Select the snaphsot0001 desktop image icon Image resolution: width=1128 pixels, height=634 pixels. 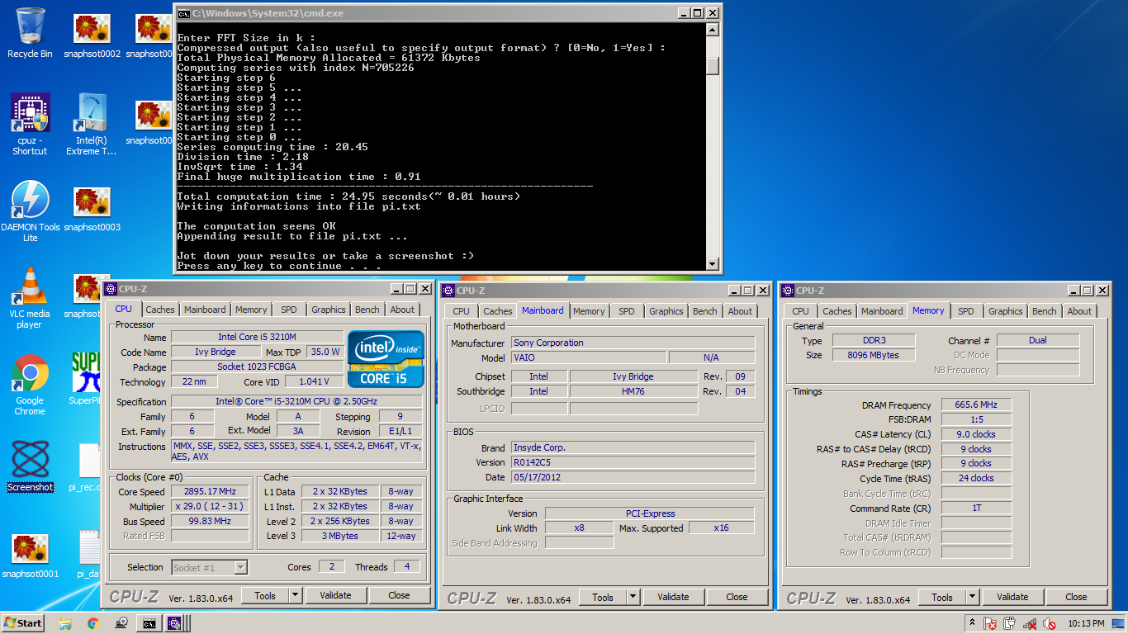click(30, 556)
